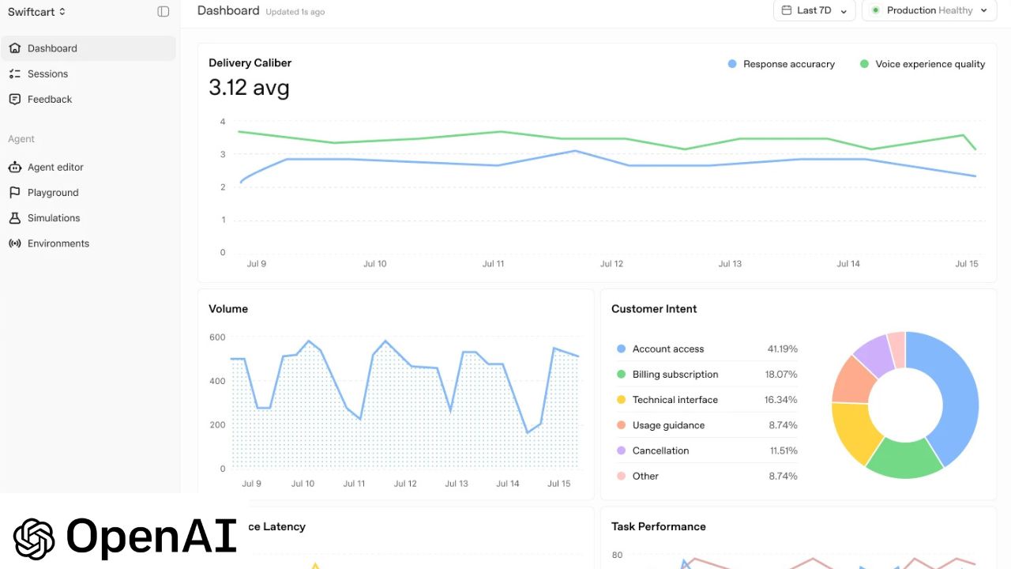The image size is (1011, 569).
Task: Click the Agent editor robot icon
Action: point(14,167)
